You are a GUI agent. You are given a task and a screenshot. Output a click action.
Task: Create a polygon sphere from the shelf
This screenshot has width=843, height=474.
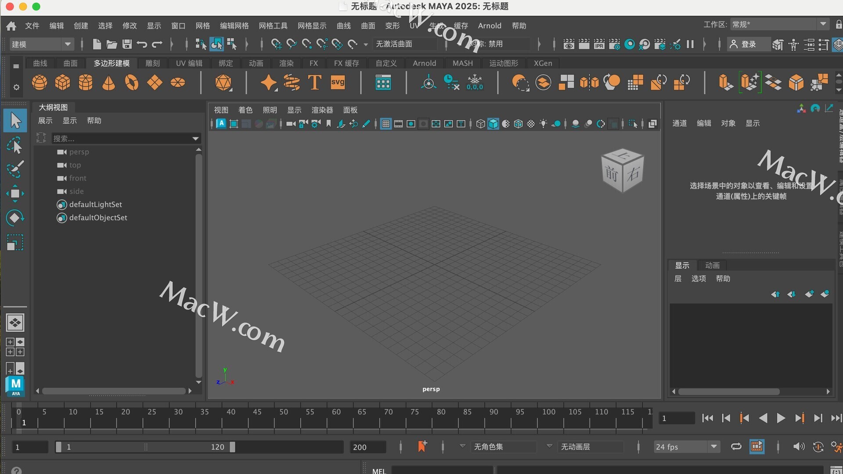40,83
